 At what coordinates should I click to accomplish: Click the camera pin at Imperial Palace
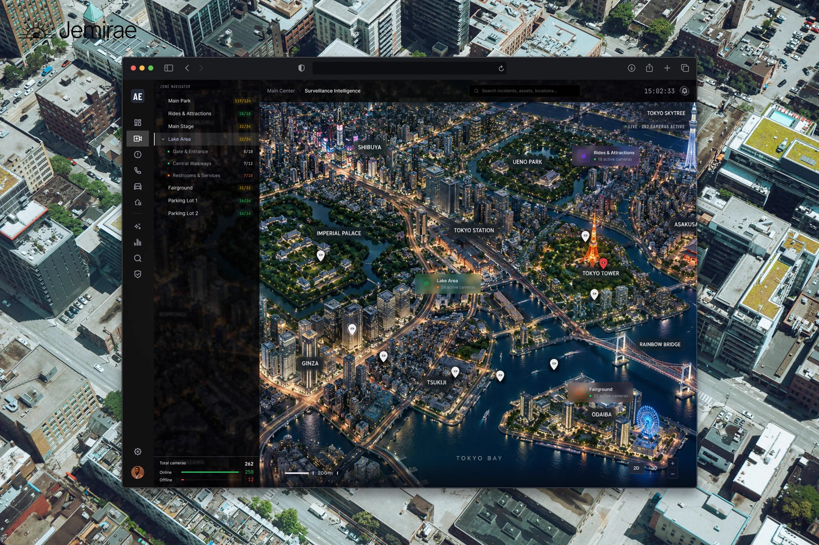(321, 256)
